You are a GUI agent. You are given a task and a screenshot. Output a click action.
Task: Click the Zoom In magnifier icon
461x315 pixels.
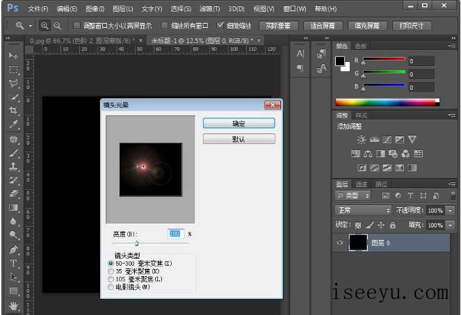(45, 26)
